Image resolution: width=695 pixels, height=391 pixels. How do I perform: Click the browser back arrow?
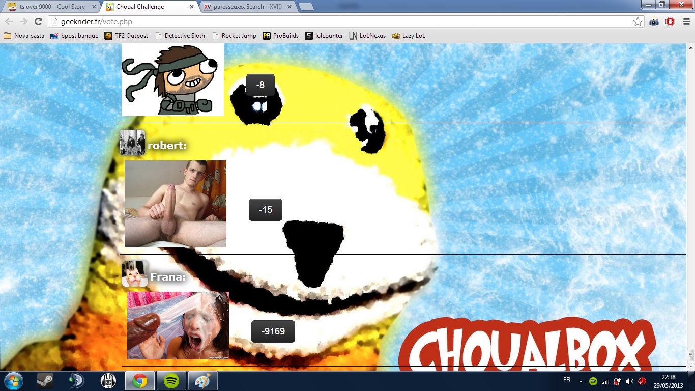point(9,21)
